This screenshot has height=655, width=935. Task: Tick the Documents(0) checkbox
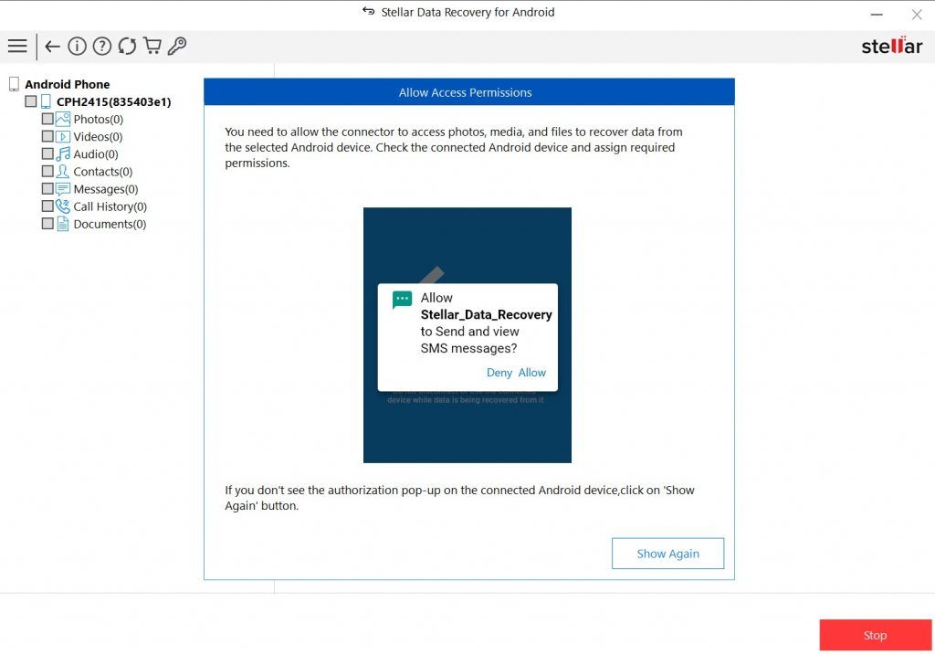(x=47, y=224)
